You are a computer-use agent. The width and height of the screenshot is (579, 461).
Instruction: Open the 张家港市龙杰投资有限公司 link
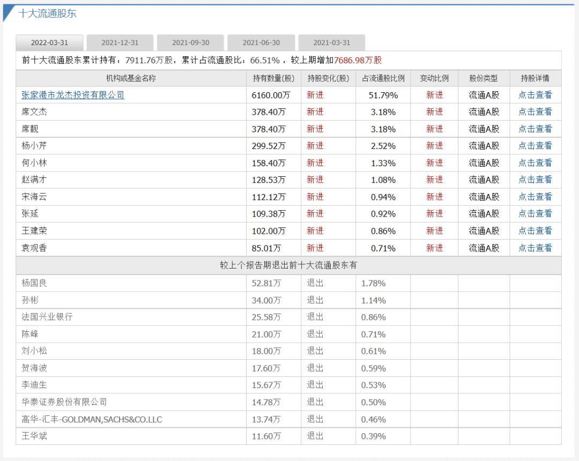coord(73,95)
